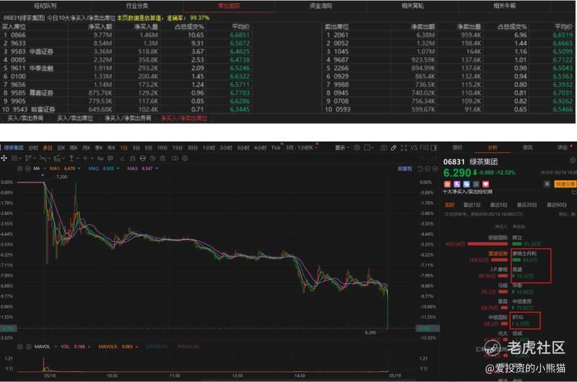
Task: Click the alert bell icon beside 快捷交易
Action: pyautogui.click(x=547, y=184)
